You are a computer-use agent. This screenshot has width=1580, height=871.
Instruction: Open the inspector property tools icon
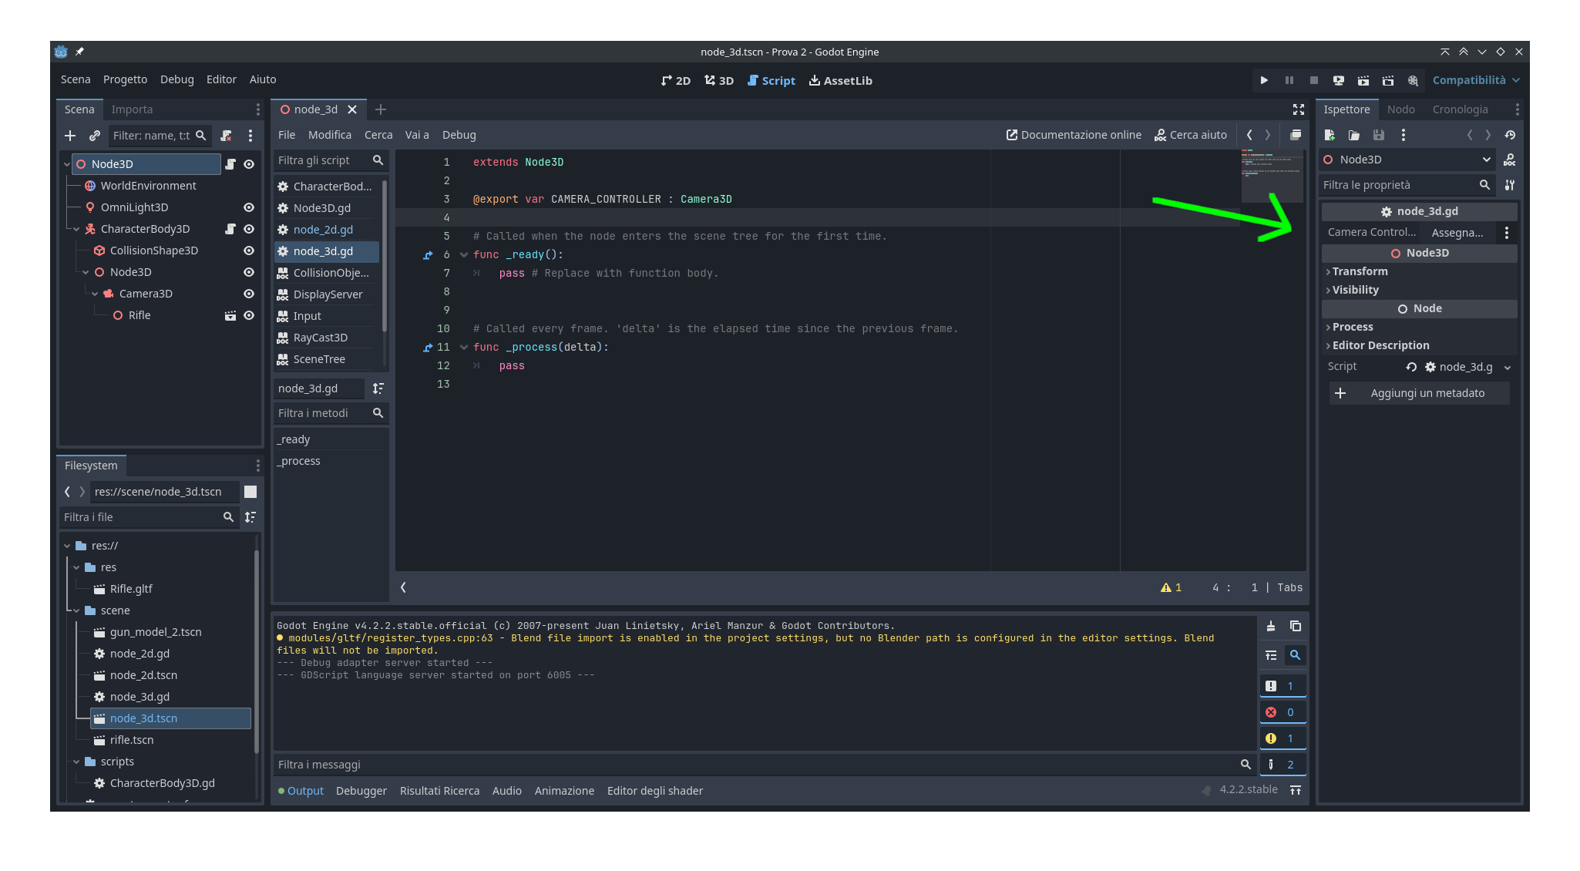(1510, 185)
